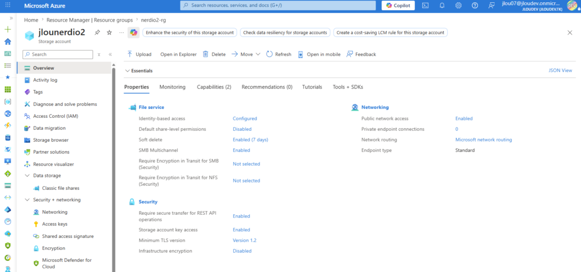
Task: Click Home in the breadcrumb
Action: (x=31, y=20)
